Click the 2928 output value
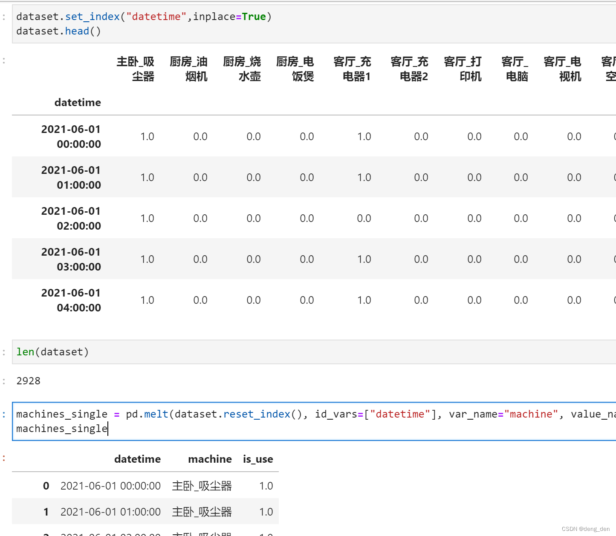Viewport: 616px width, 536px height. 28,381
